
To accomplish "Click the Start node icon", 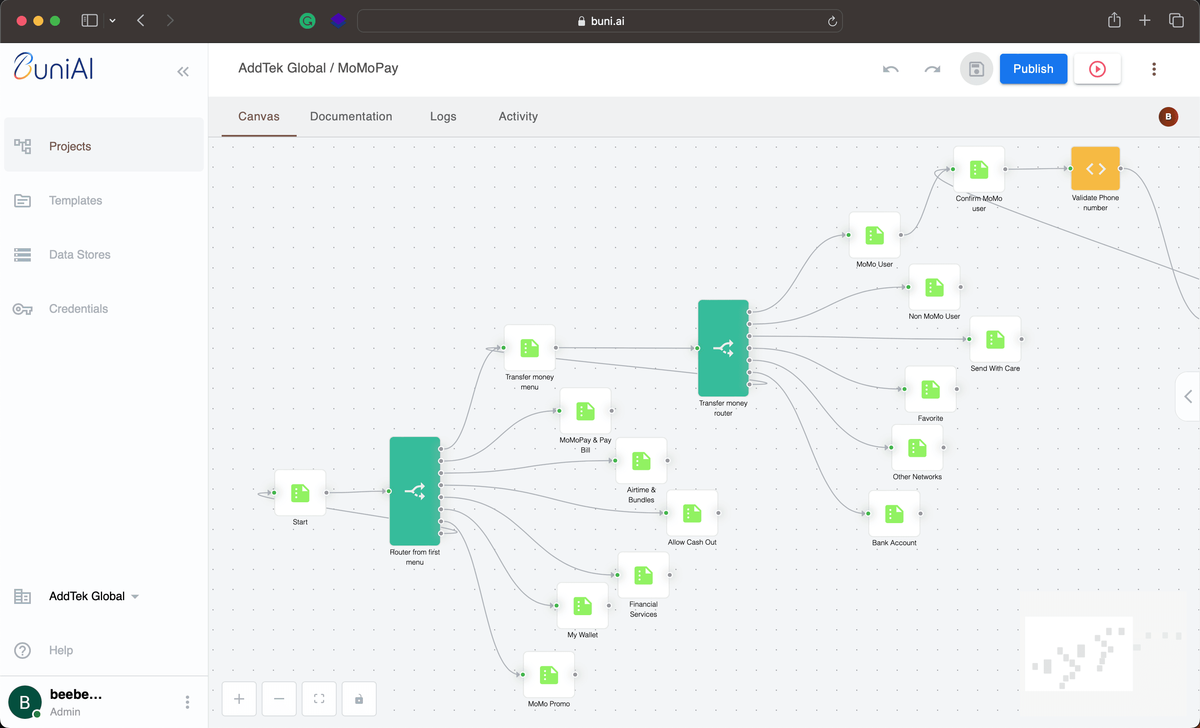I will [300, 492].
